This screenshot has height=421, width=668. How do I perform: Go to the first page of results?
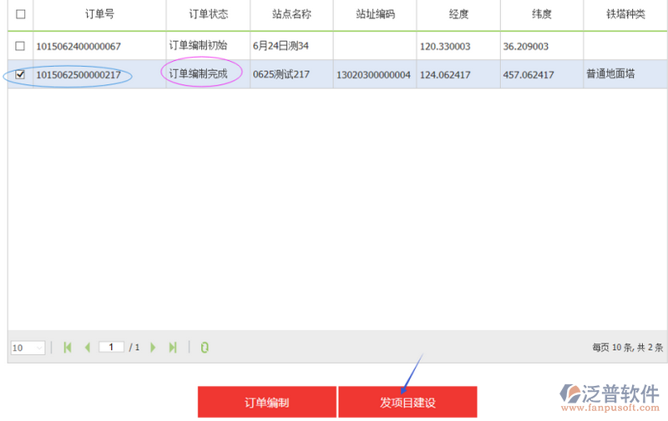pos(68,347)
